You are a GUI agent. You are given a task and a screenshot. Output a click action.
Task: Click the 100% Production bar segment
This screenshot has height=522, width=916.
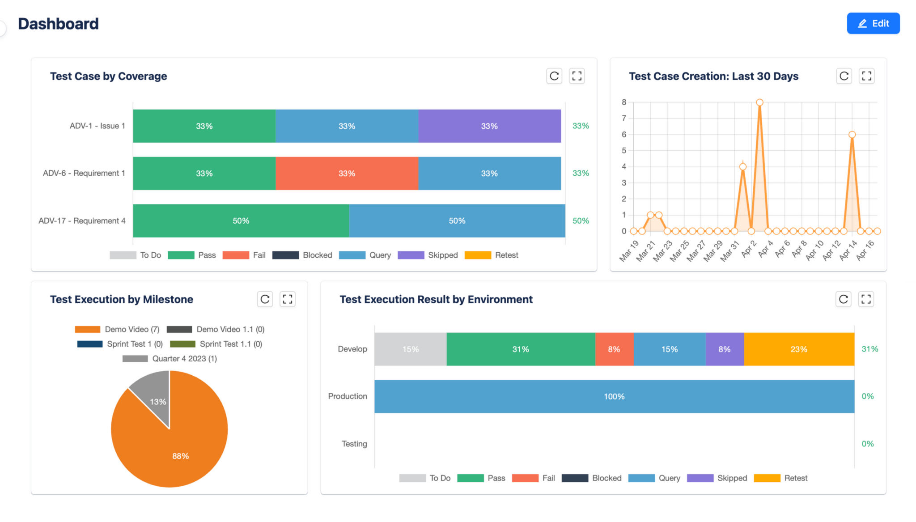(614, 396)
